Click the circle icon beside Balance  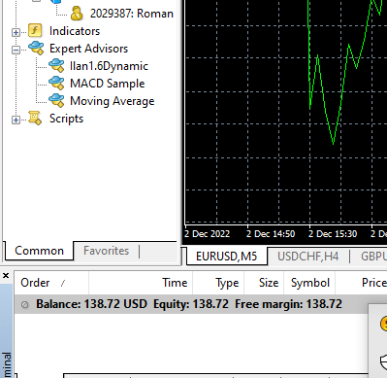click(24, 304)
